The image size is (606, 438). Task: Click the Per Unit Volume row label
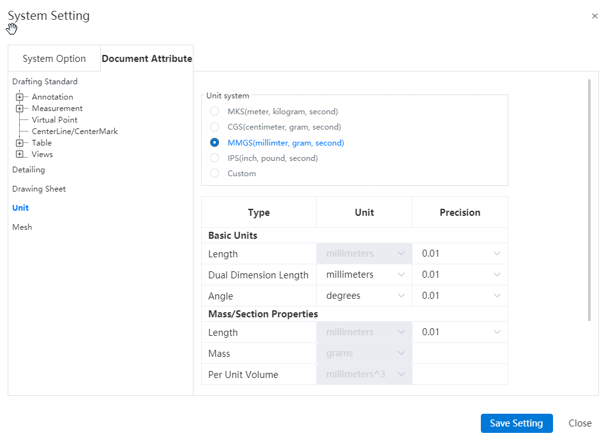(x=243, y=375)
